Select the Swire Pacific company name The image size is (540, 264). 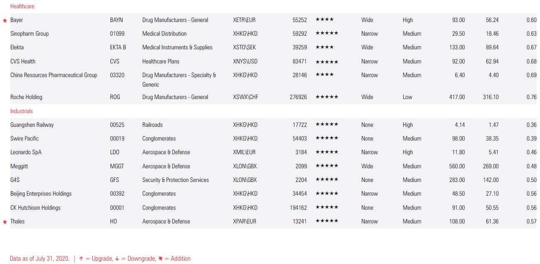[25, 138]
